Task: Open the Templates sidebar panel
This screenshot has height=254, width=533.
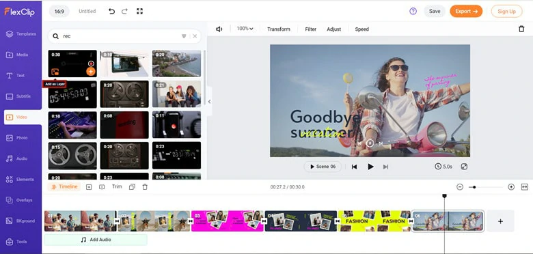Action: [20, 34]
